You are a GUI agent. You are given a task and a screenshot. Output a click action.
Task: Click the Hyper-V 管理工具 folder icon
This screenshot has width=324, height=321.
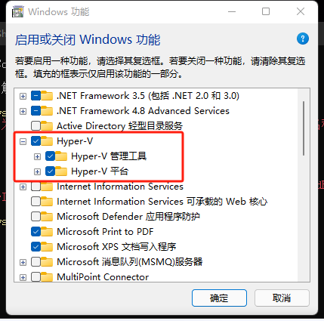click(x=61, y=156)
